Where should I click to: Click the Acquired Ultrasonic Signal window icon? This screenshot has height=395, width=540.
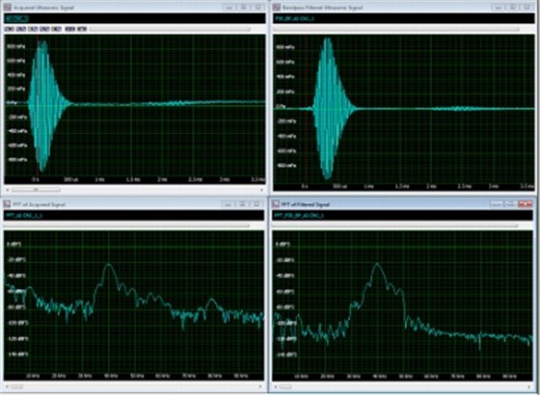pos(8,8)
